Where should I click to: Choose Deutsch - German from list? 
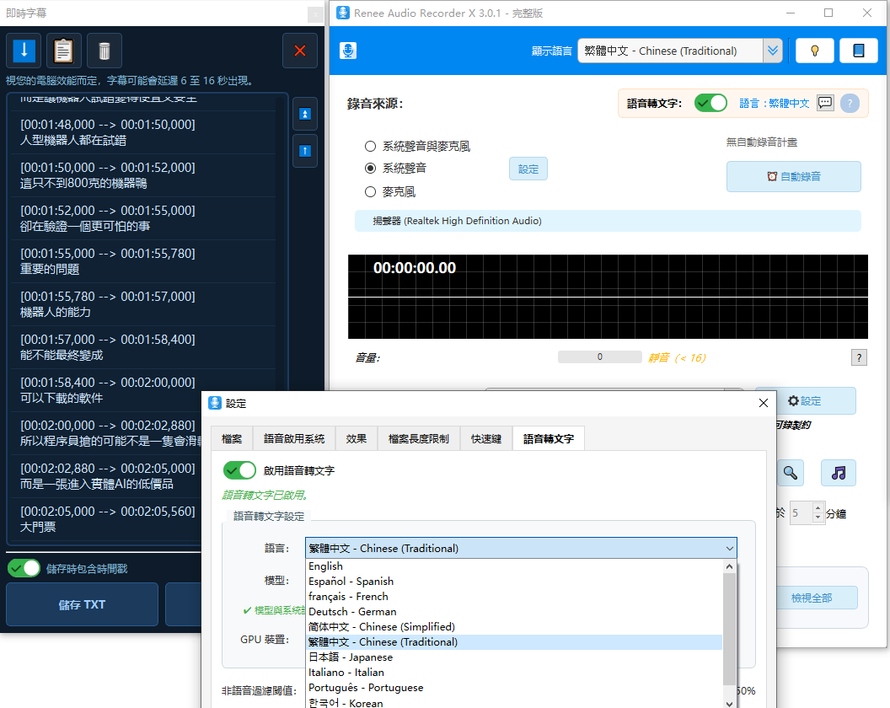click(x=514, y=612)
